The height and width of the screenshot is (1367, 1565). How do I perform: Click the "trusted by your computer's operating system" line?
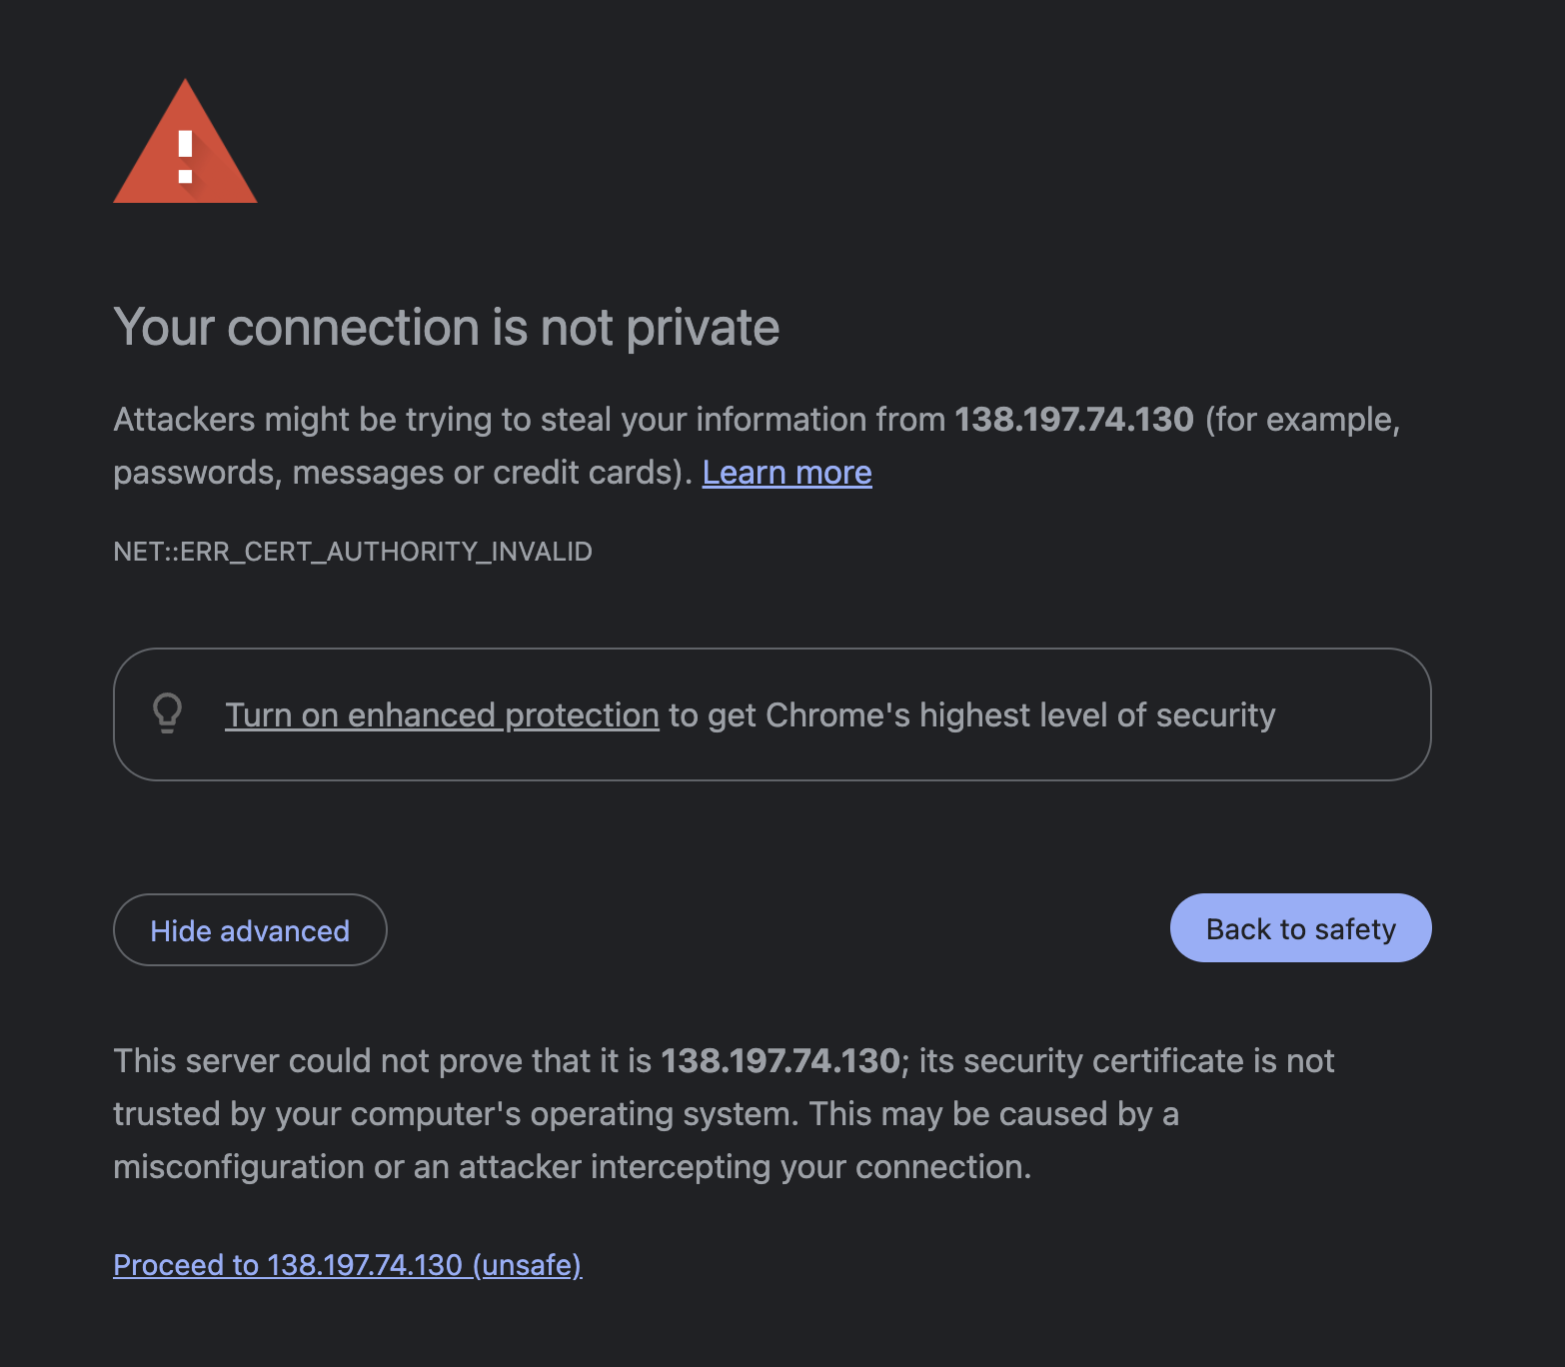pos(455,1114)
